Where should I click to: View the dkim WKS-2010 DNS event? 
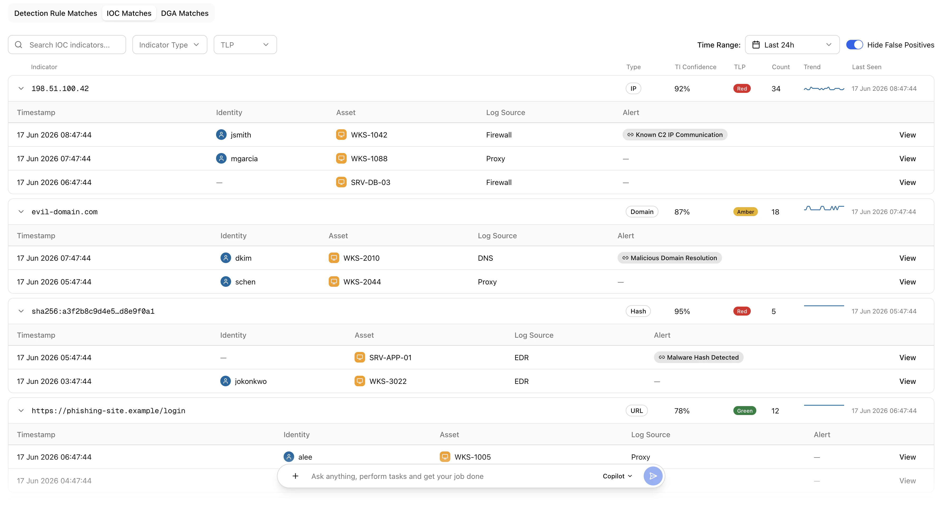[907, 258]
